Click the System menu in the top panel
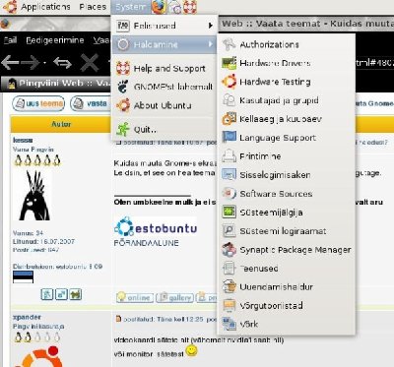 pos(130,7)
